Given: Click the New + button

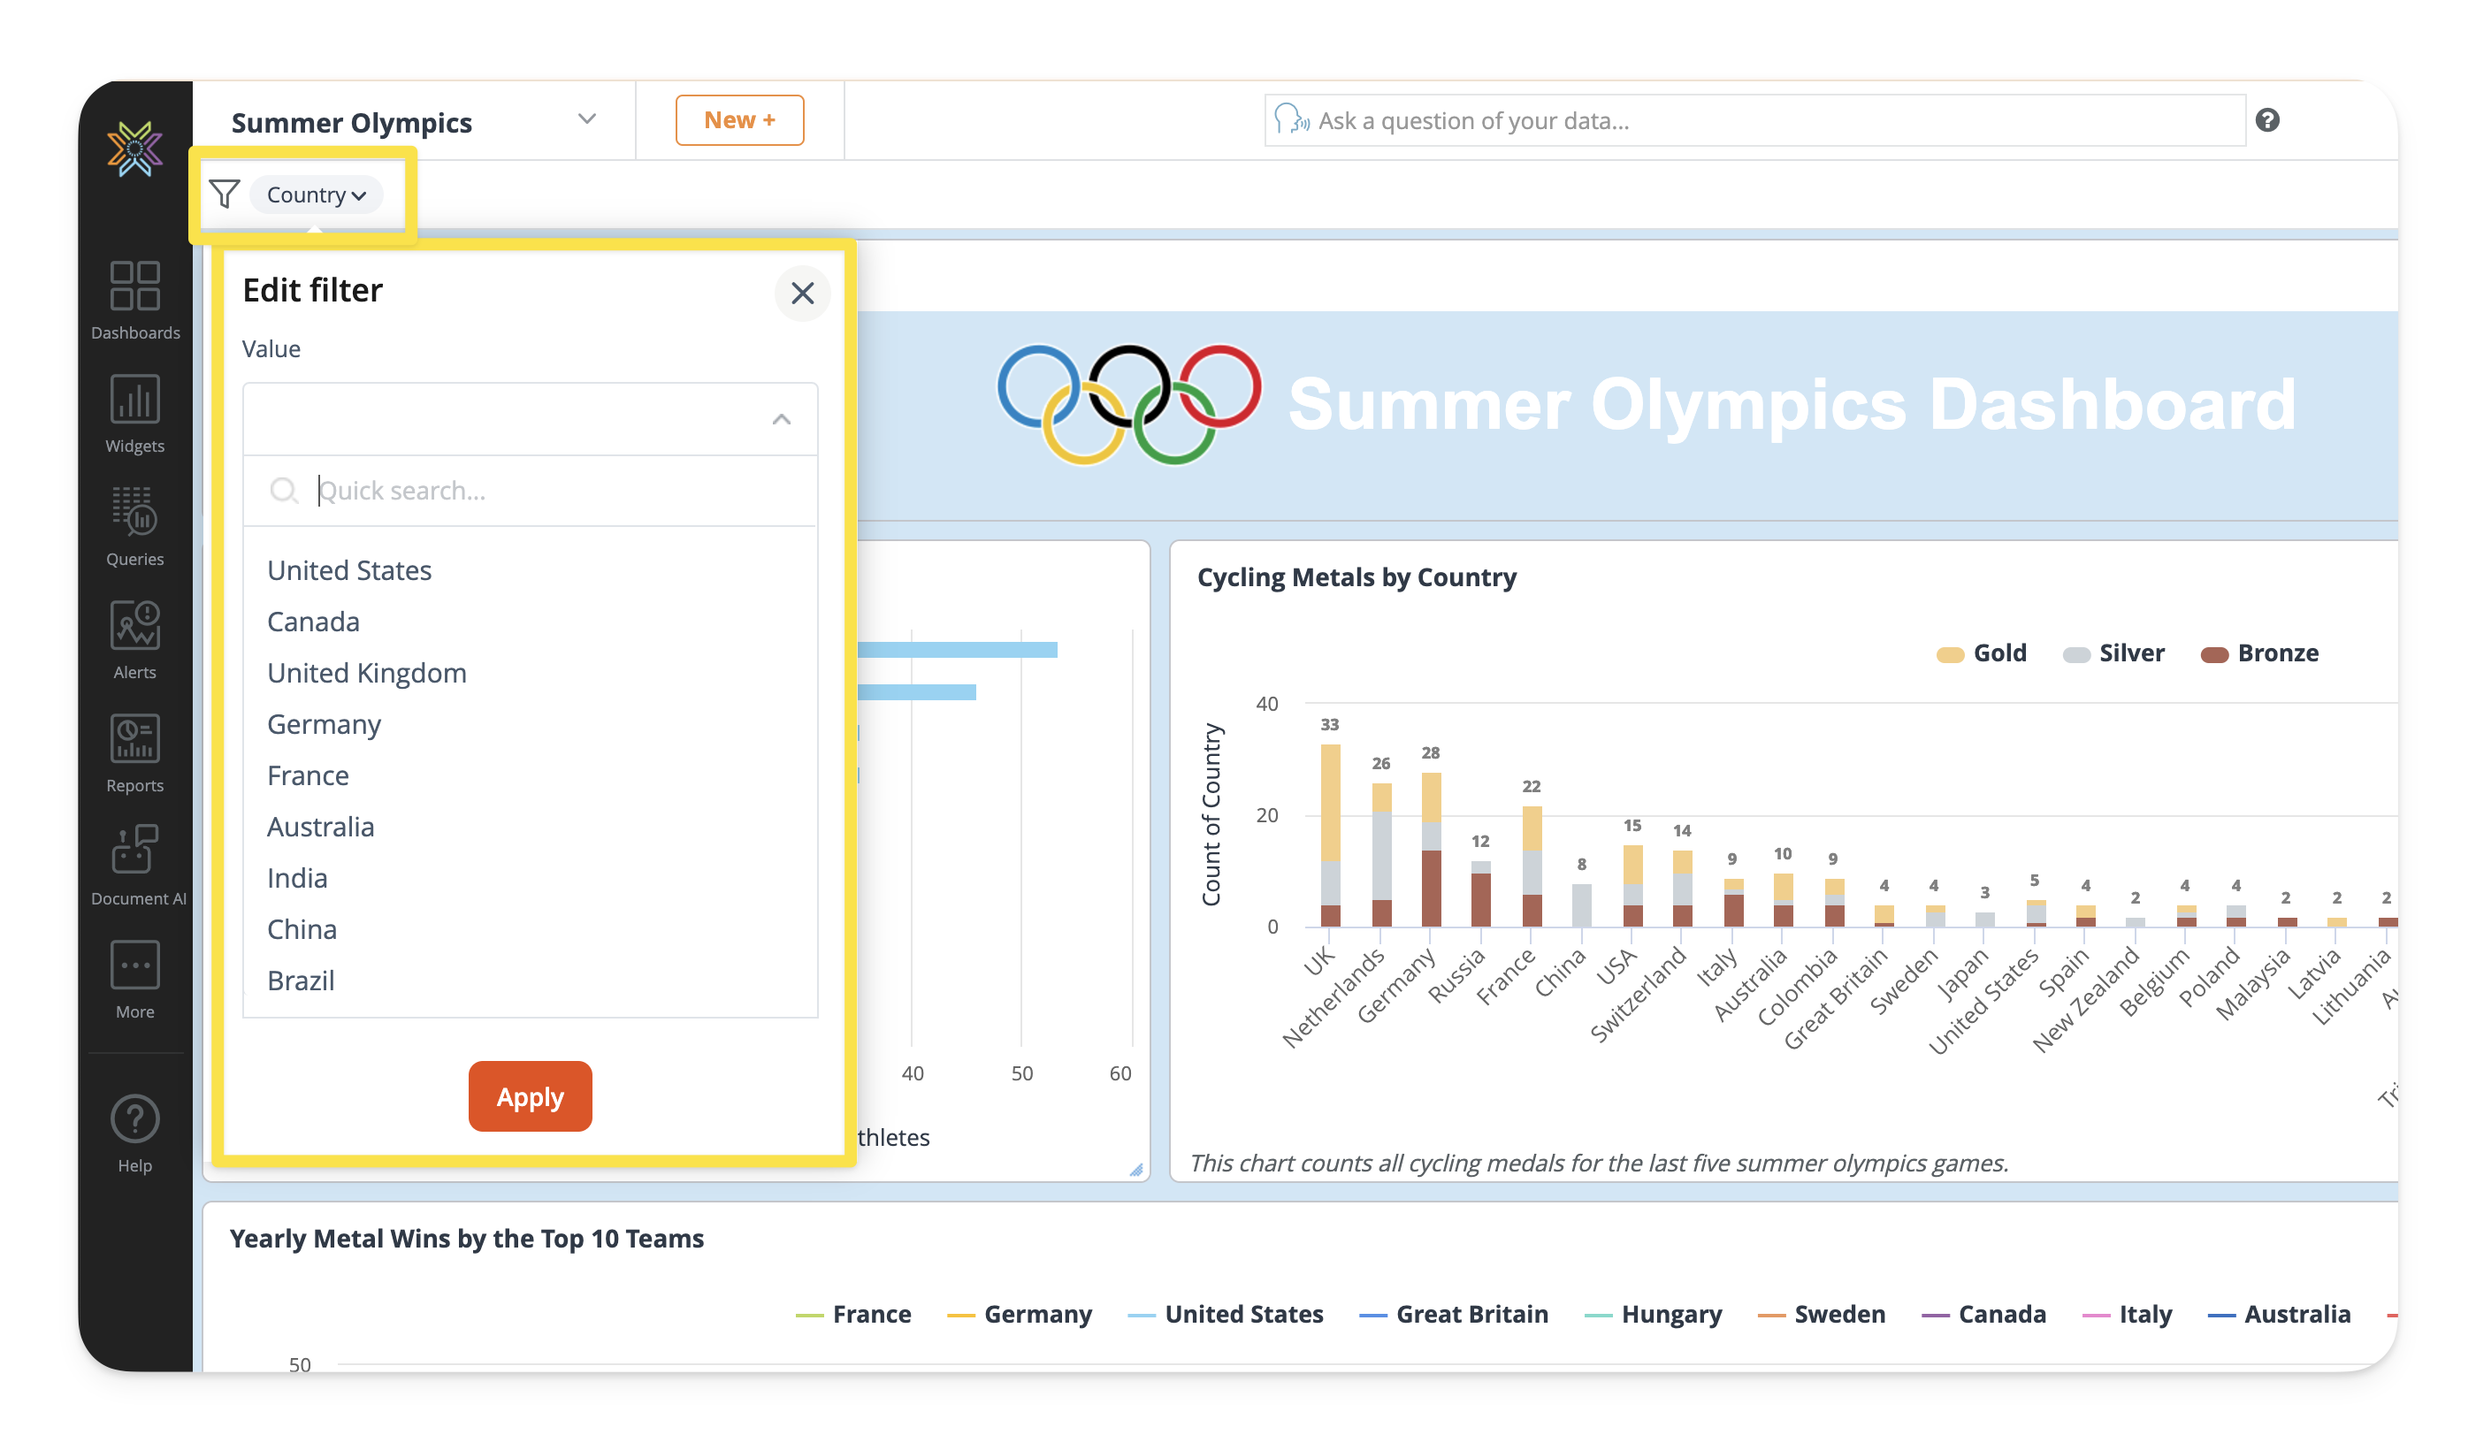Looking at the screenshot, I should pyautogui.click(x=739, y=120).
